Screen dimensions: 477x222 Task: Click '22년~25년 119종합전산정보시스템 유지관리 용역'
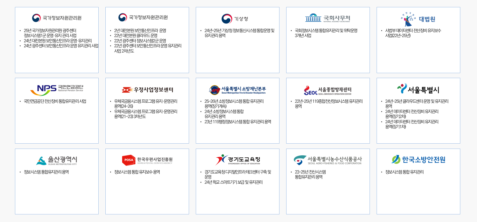pyautogui.click(x=329, y=104)
